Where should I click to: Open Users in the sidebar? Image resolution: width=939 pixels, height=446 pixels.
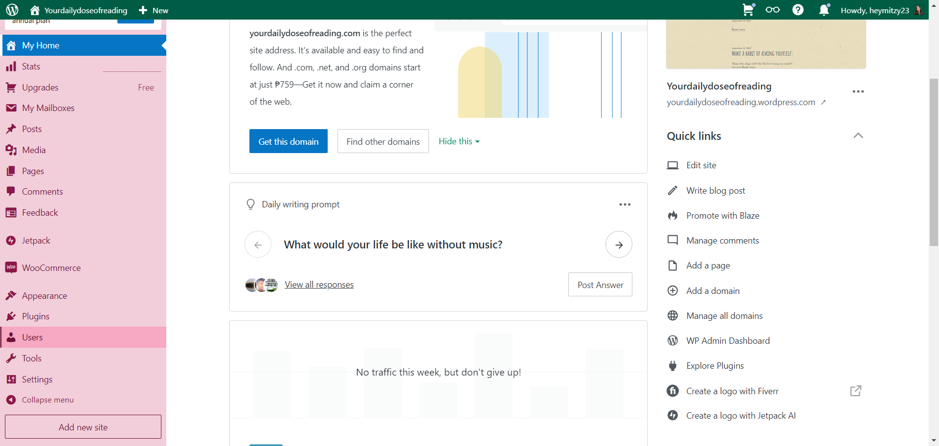pyautogui.click(x=32, y=337)
